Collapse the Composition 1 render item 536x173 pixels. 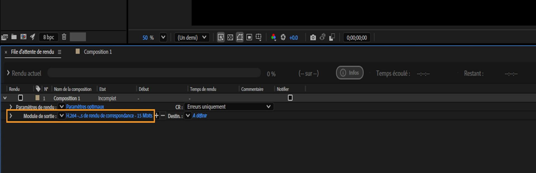5,98
